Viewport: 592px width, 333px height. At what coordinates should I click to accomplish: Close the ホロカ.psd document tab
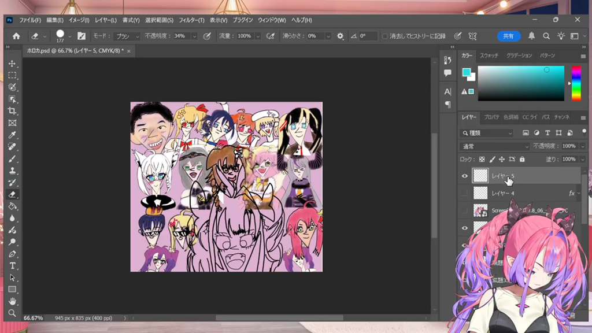(128, 51)
